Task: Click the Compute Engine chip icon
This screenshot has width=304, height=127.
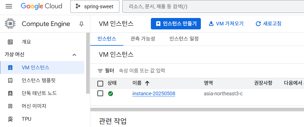Action: [x=11, y=24]
